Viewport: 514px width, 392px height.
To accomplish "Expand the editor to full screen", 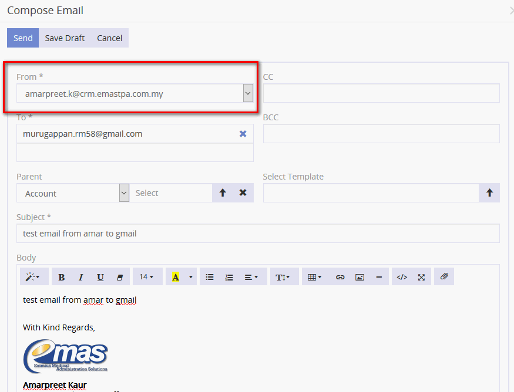I will (421, 277).
